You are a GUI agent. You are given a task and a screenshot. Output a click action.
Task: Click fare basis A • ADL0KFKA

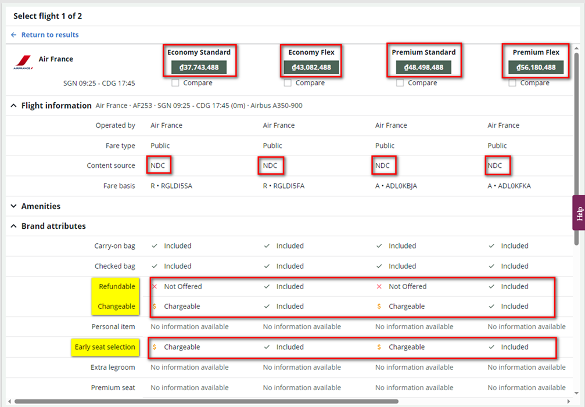click(509, 186)
